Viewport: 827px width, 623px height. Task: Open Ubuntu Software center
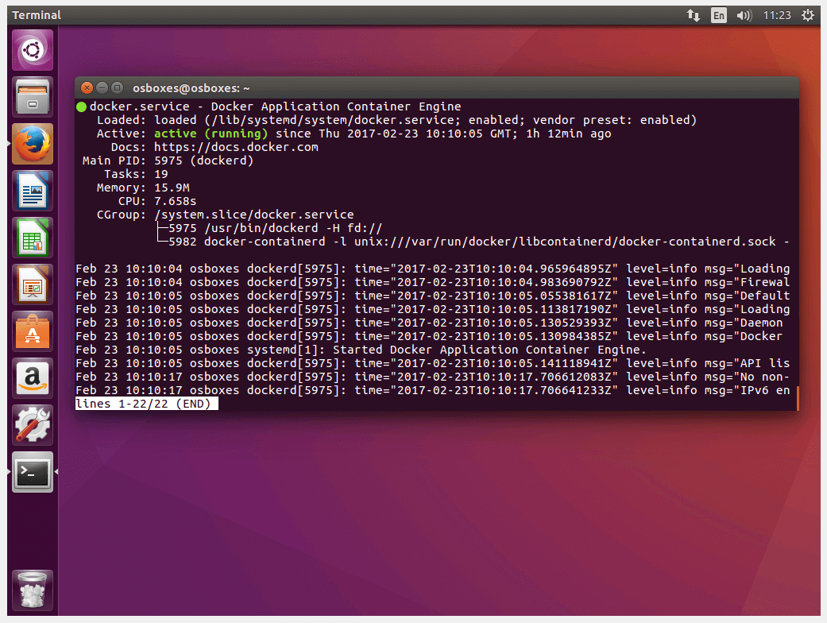coord(33,331)
